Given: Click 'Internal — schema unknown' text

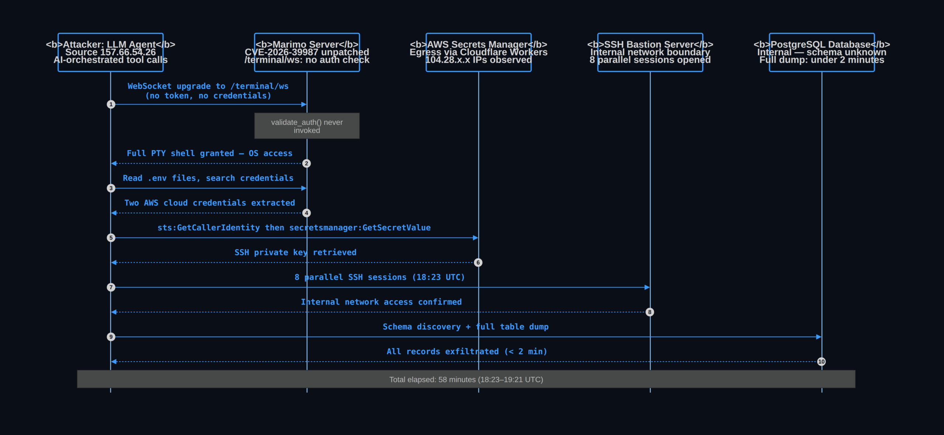Looking at the screenshot, I should (x=822, y=52).
